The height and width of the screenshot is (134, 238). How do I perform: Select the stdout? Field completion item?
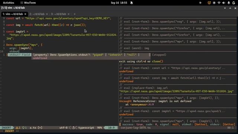point(20,55)
